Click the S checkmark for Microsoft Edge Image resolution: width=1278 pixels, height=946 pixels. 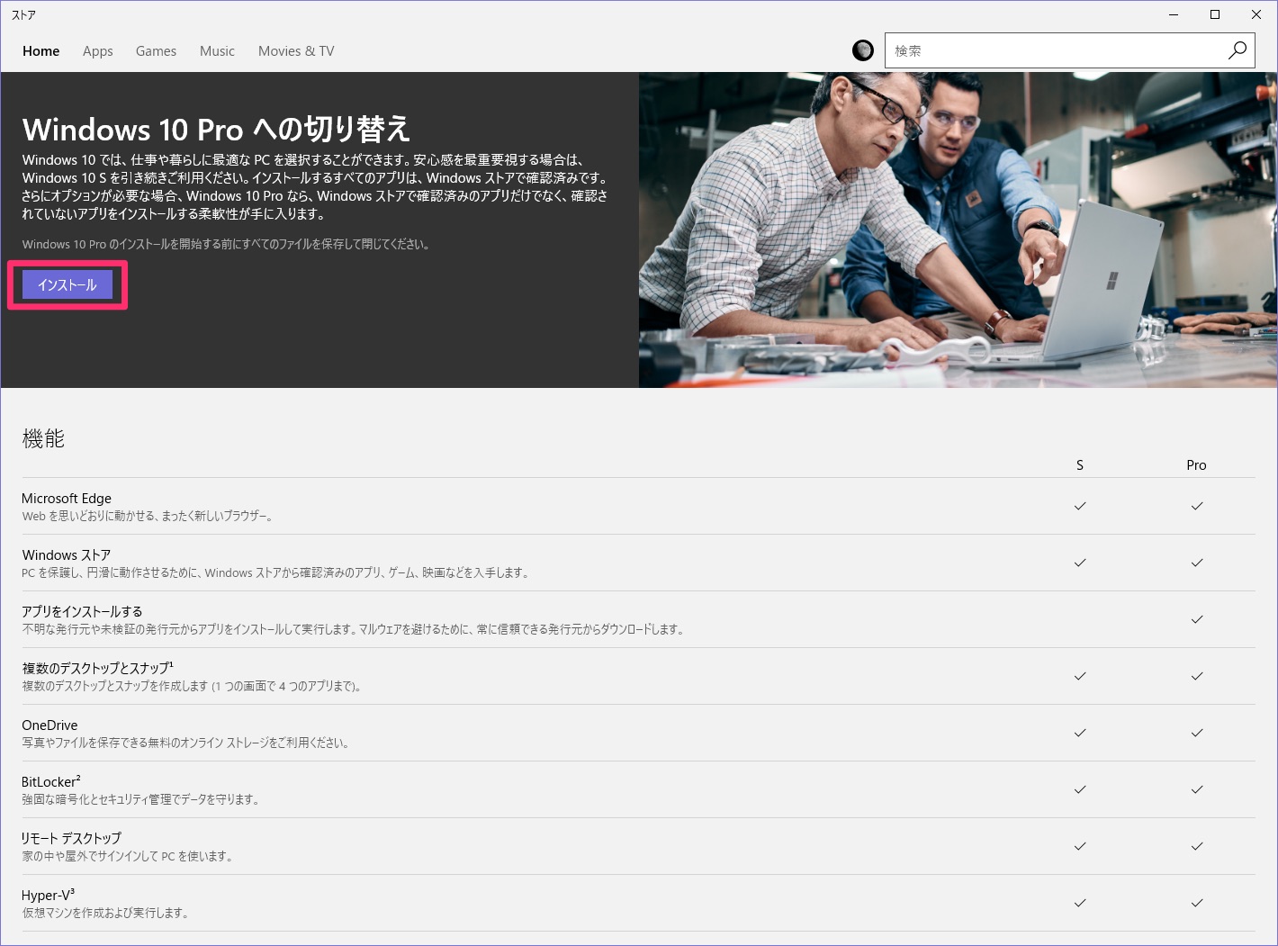click(x=1080, y=506)
